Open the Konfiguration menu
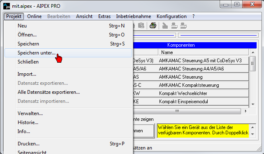 coord(171,16)
